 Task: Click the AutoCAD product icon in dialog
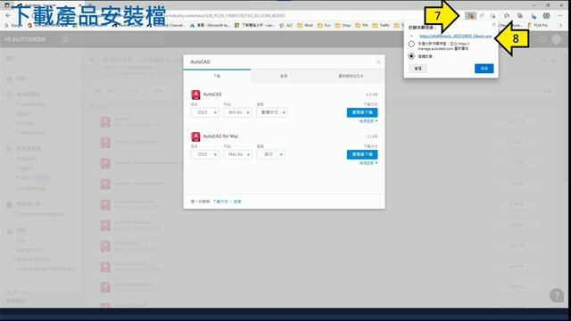click(x=195, y=95)
